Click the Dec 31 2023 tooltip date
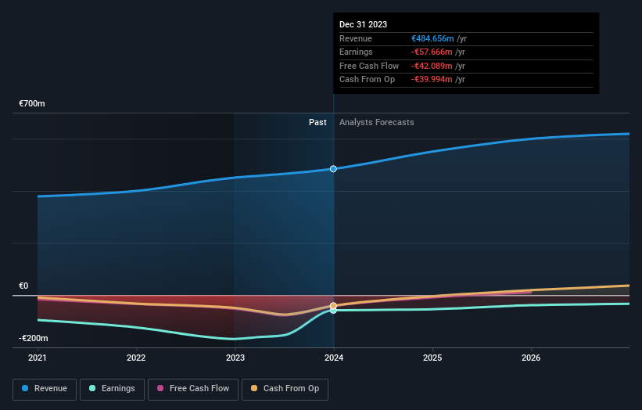This screenshot has width=642, height=410. click(363, 24)
